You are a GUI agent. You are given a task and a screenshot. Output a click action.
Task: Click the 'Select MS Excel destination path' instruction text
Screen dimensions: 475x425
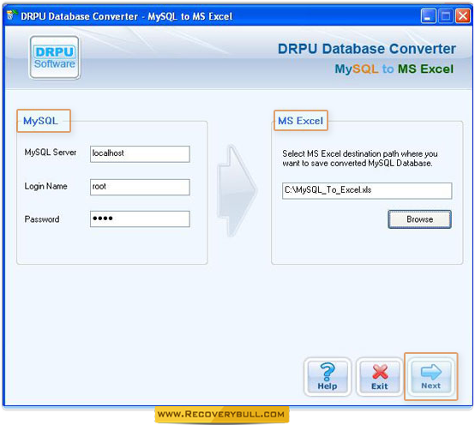click(x=360, y=159)
